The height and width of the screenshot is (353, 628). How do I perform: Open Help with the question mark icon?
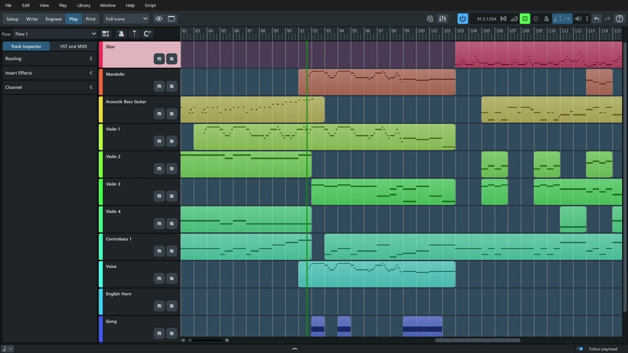(x=620, y=19)
